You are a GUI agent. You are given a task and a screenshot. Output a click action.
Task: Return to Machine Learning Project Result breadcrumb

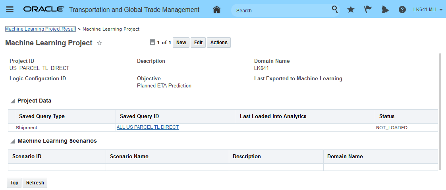click(x=40, y=29)
